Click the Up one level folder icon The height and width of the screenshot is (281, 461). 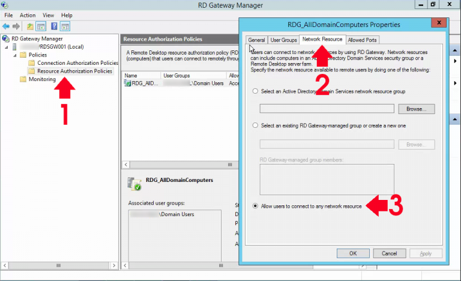coord(30,26)
